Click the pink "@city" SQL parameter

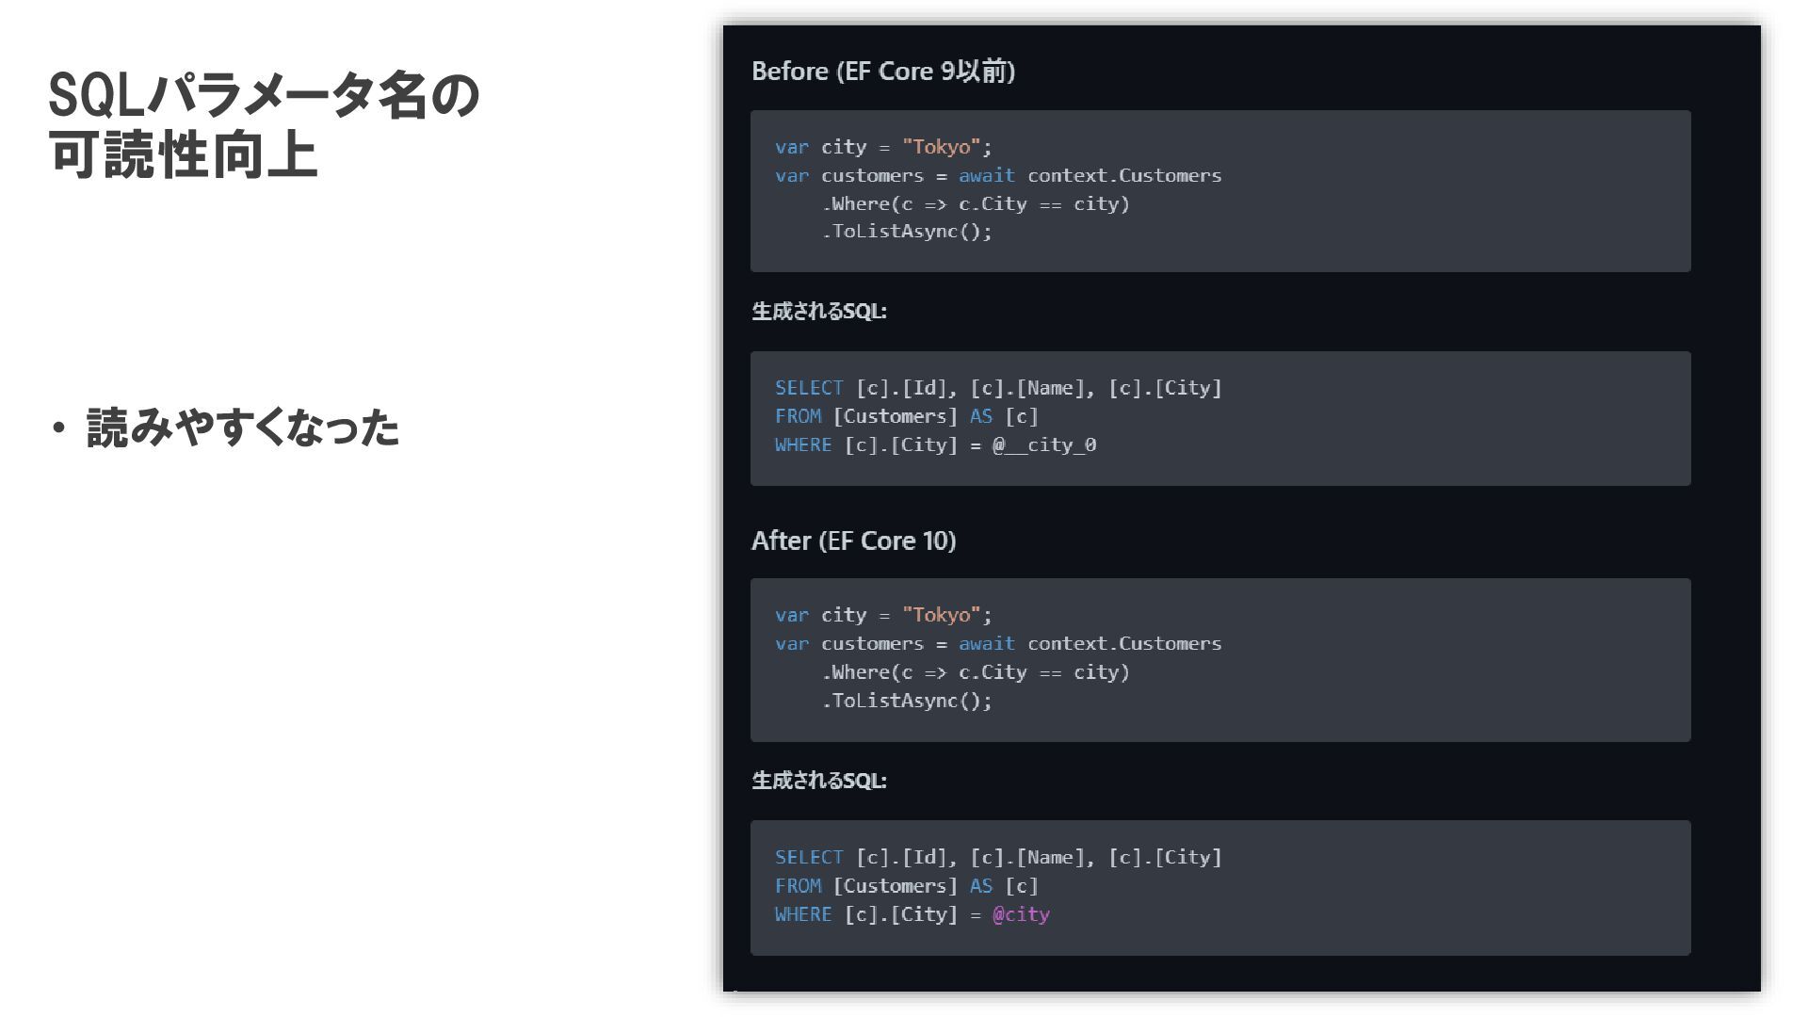point(1021,914)
